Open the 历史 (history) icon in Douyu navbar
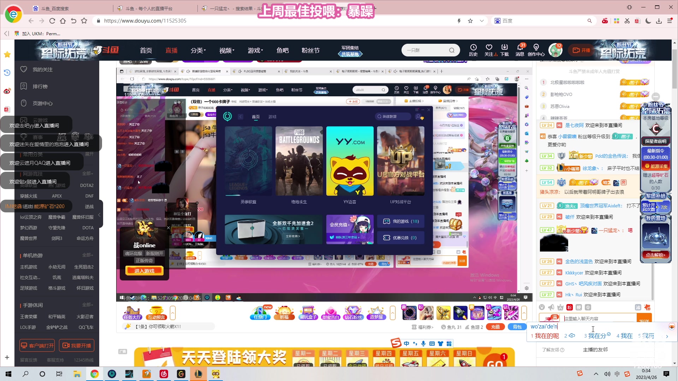 [x=473, y=49]
